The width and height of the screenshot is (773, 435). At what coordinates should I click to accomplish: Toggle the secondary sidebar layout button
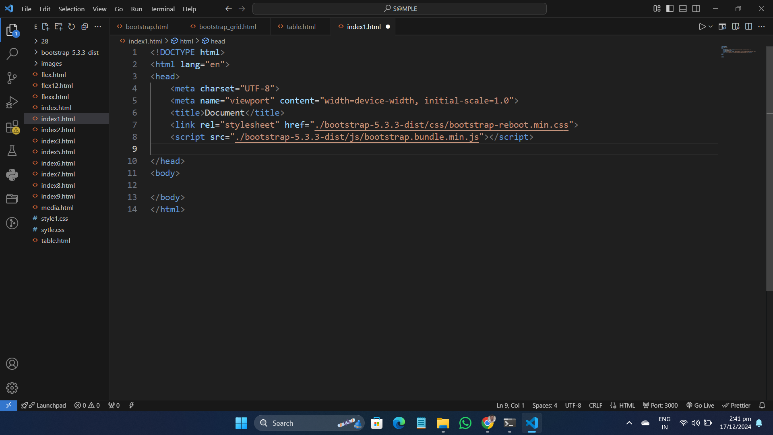[x=696, y=8]
